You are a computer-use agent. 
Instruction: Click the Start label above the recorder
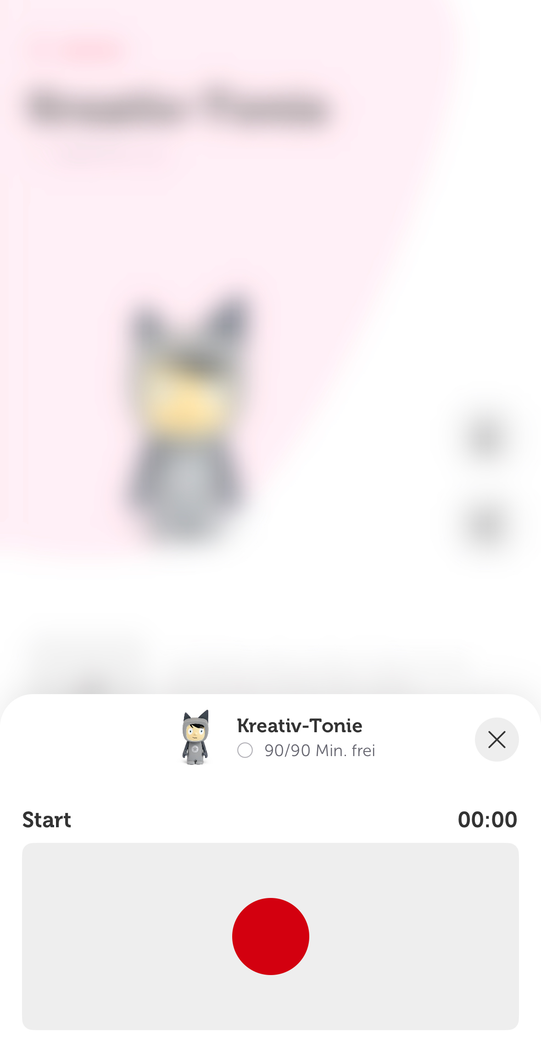pos(47,819)
